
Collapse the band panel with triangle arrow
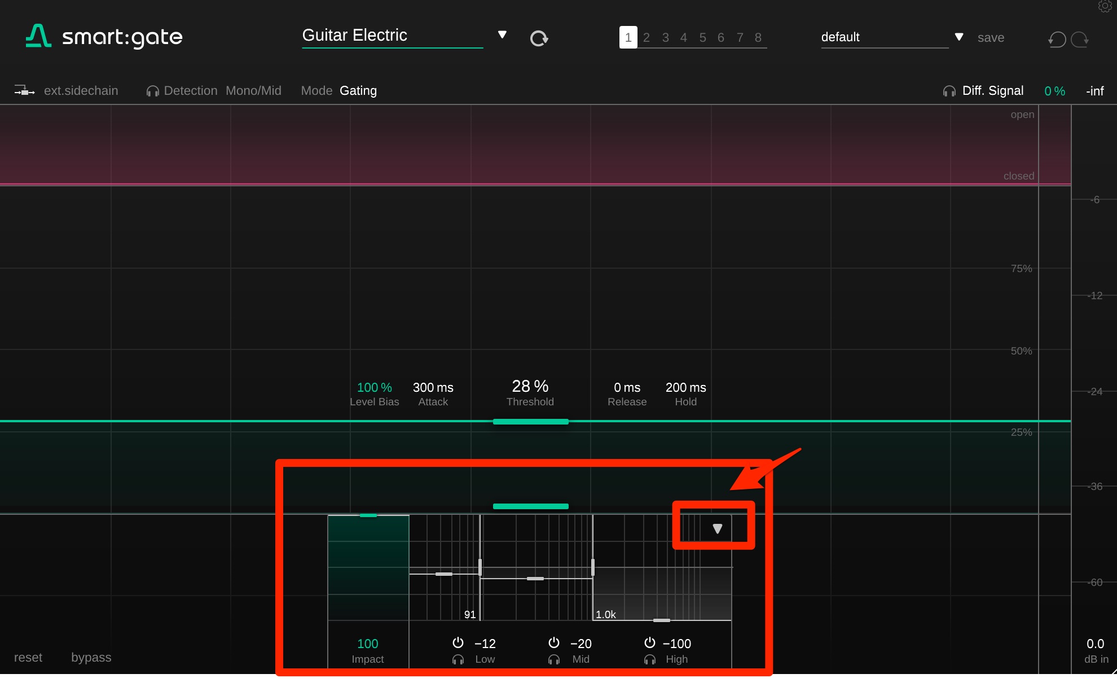tap(717, 529)
